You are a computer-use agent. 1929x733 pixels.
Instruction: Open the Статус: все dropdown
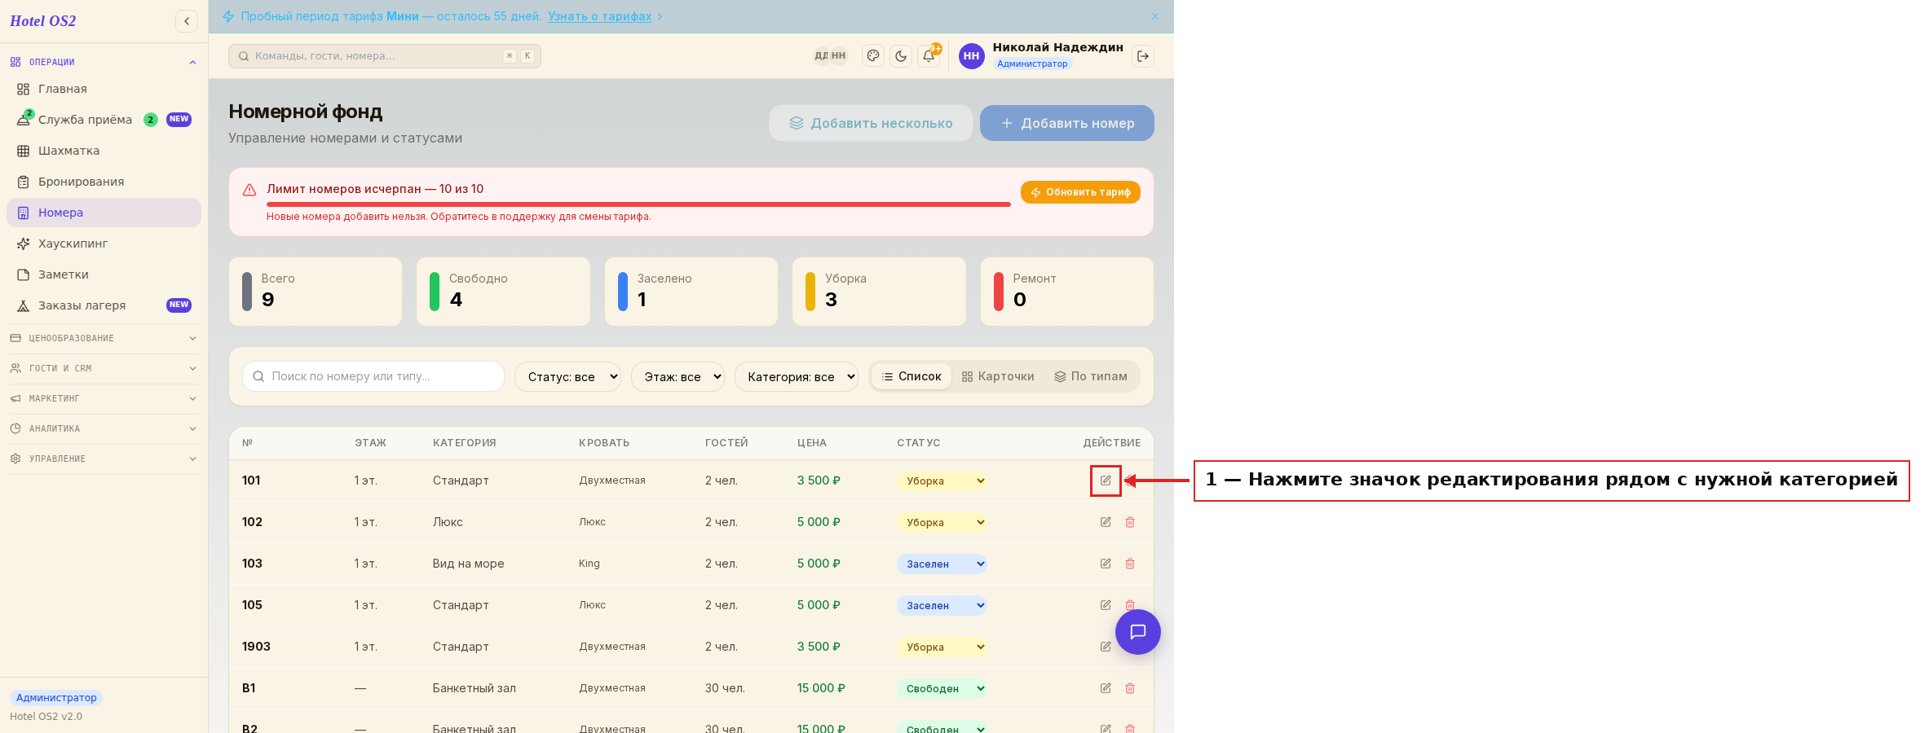[x=567, y=376]
